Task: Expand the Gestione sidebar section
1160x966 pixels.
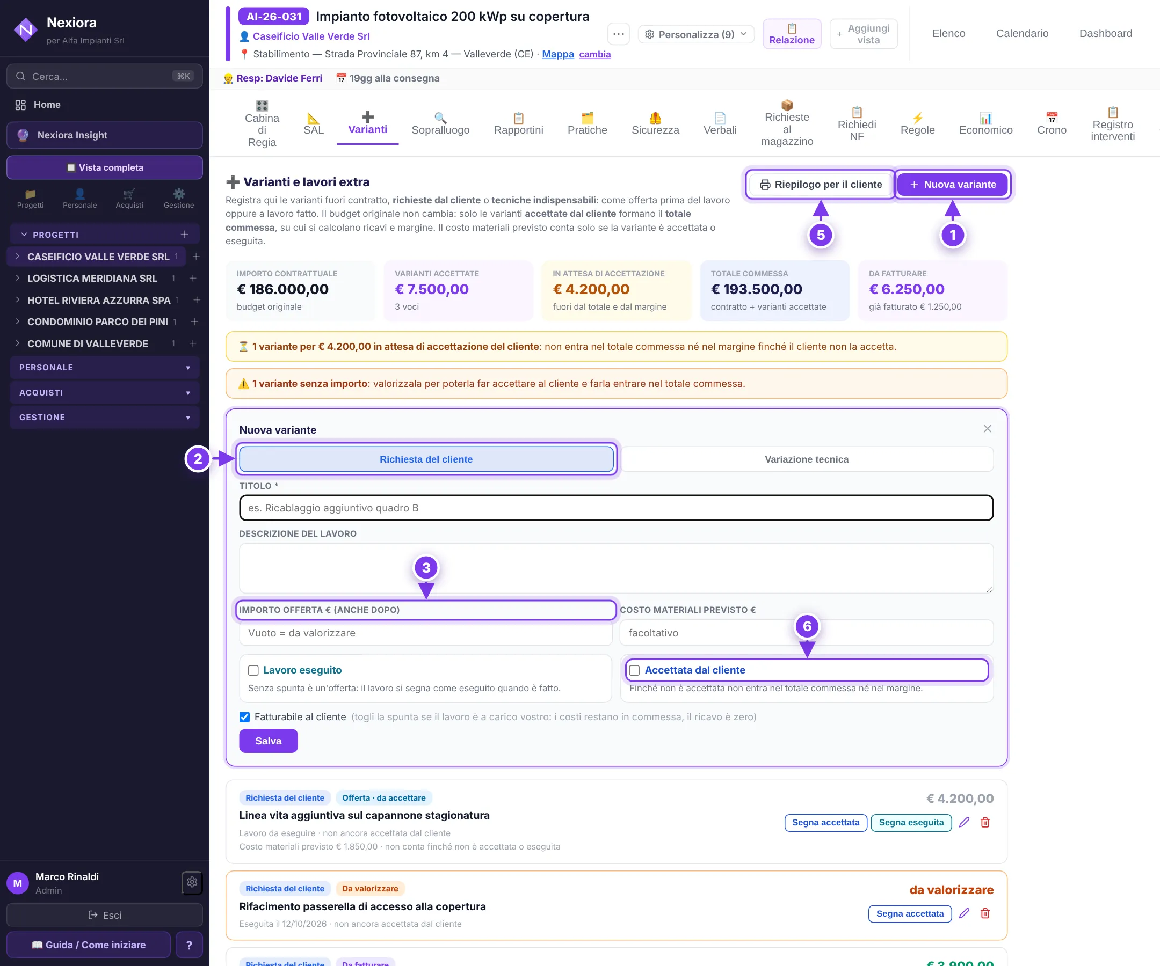Action: [104, 418]
